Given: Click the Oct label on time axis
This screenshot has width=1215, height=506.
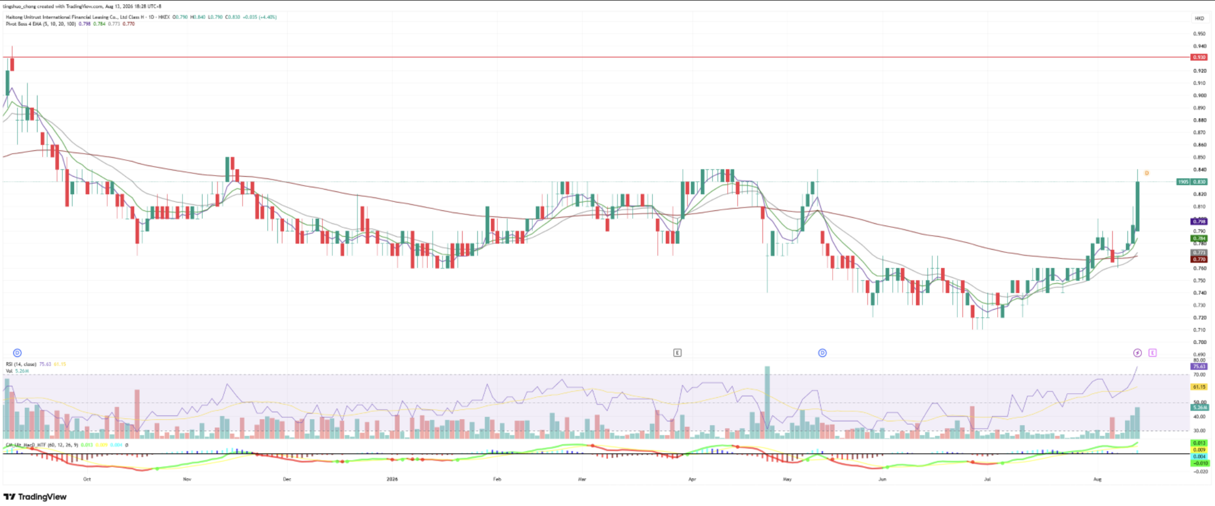Looking at the screenshot, I should click(87, 479).
